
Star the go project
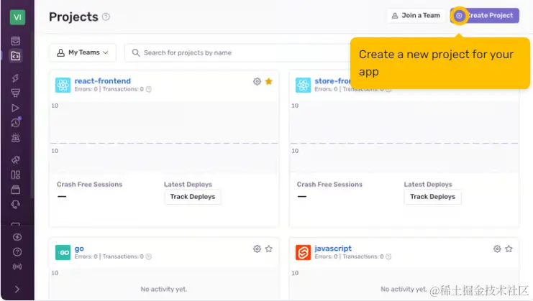[269, 249]
